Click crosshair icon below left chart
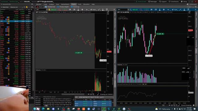 (91, 94)
